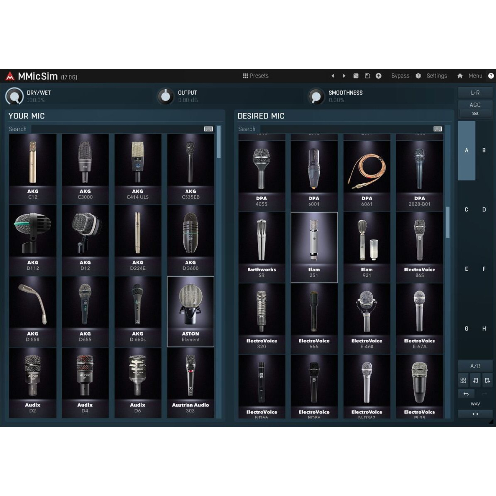Click the MeldaProduction logo icon
The height and width of the screenshot is (496, 496).
10,76
